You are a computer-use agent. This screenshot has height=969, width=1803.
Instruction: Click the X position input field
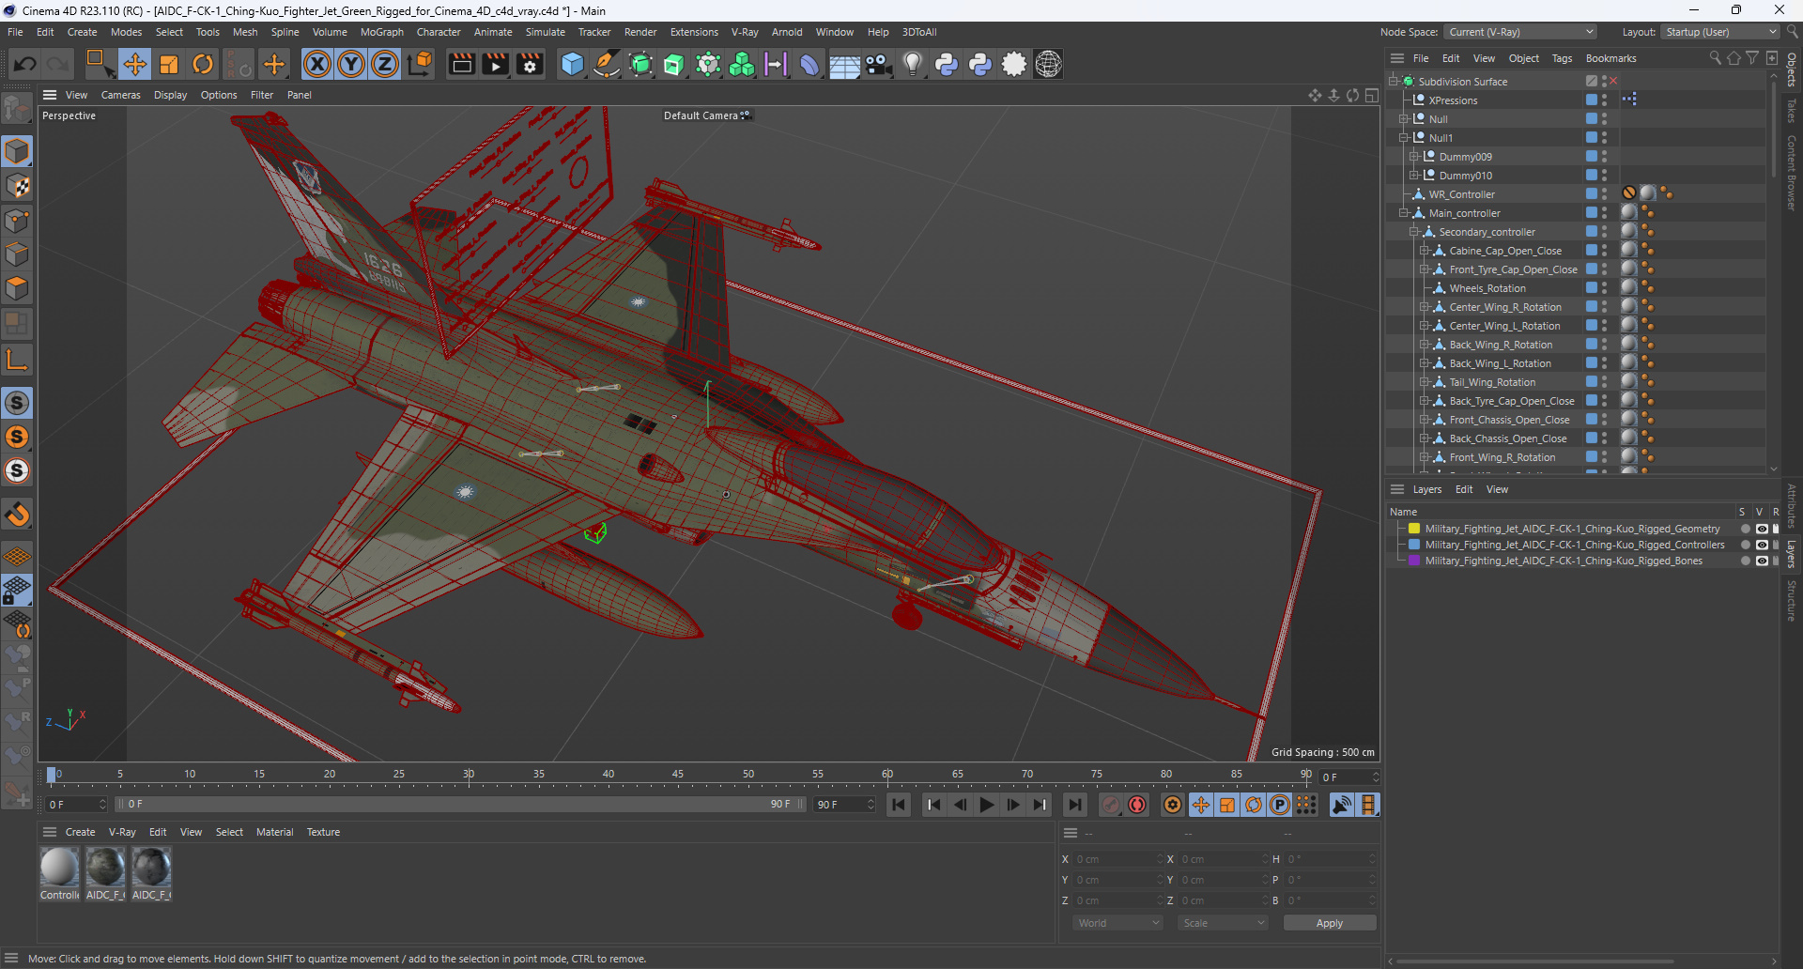1117,859
